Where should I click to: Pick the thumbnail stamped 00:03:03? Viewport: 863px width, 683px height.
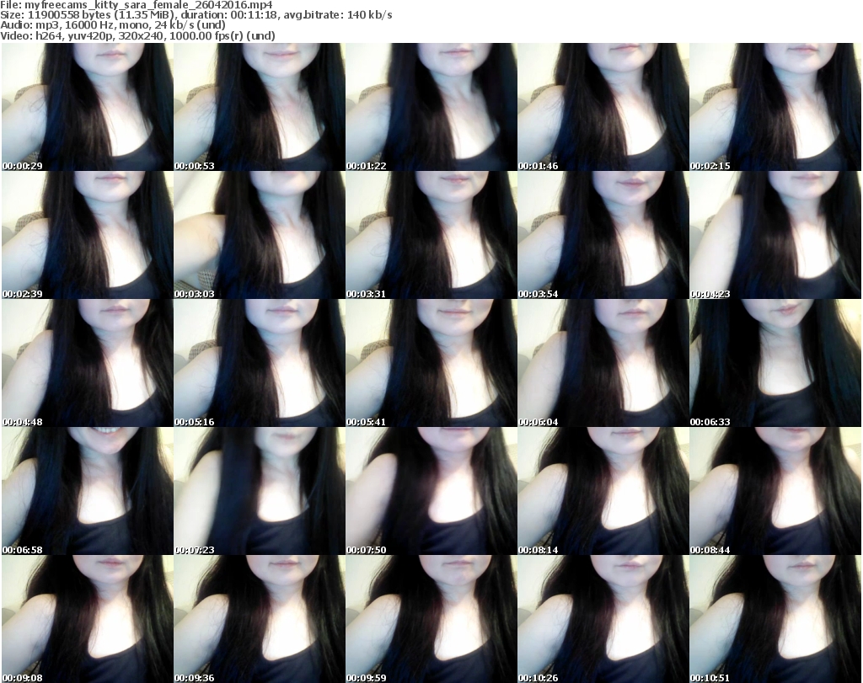click(x=260, y=235)
